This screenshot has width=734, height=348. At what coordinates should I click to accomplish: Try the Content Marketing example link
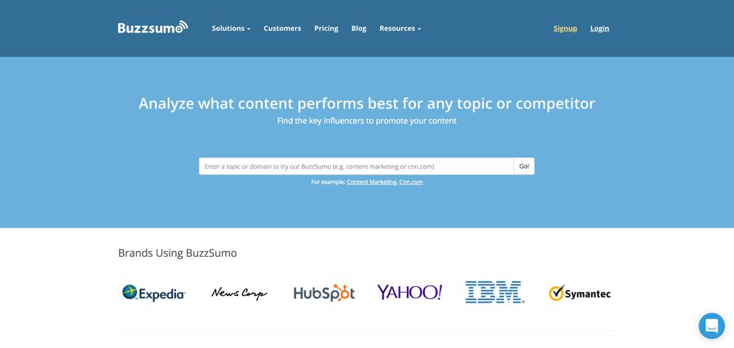tap(372, 182)
